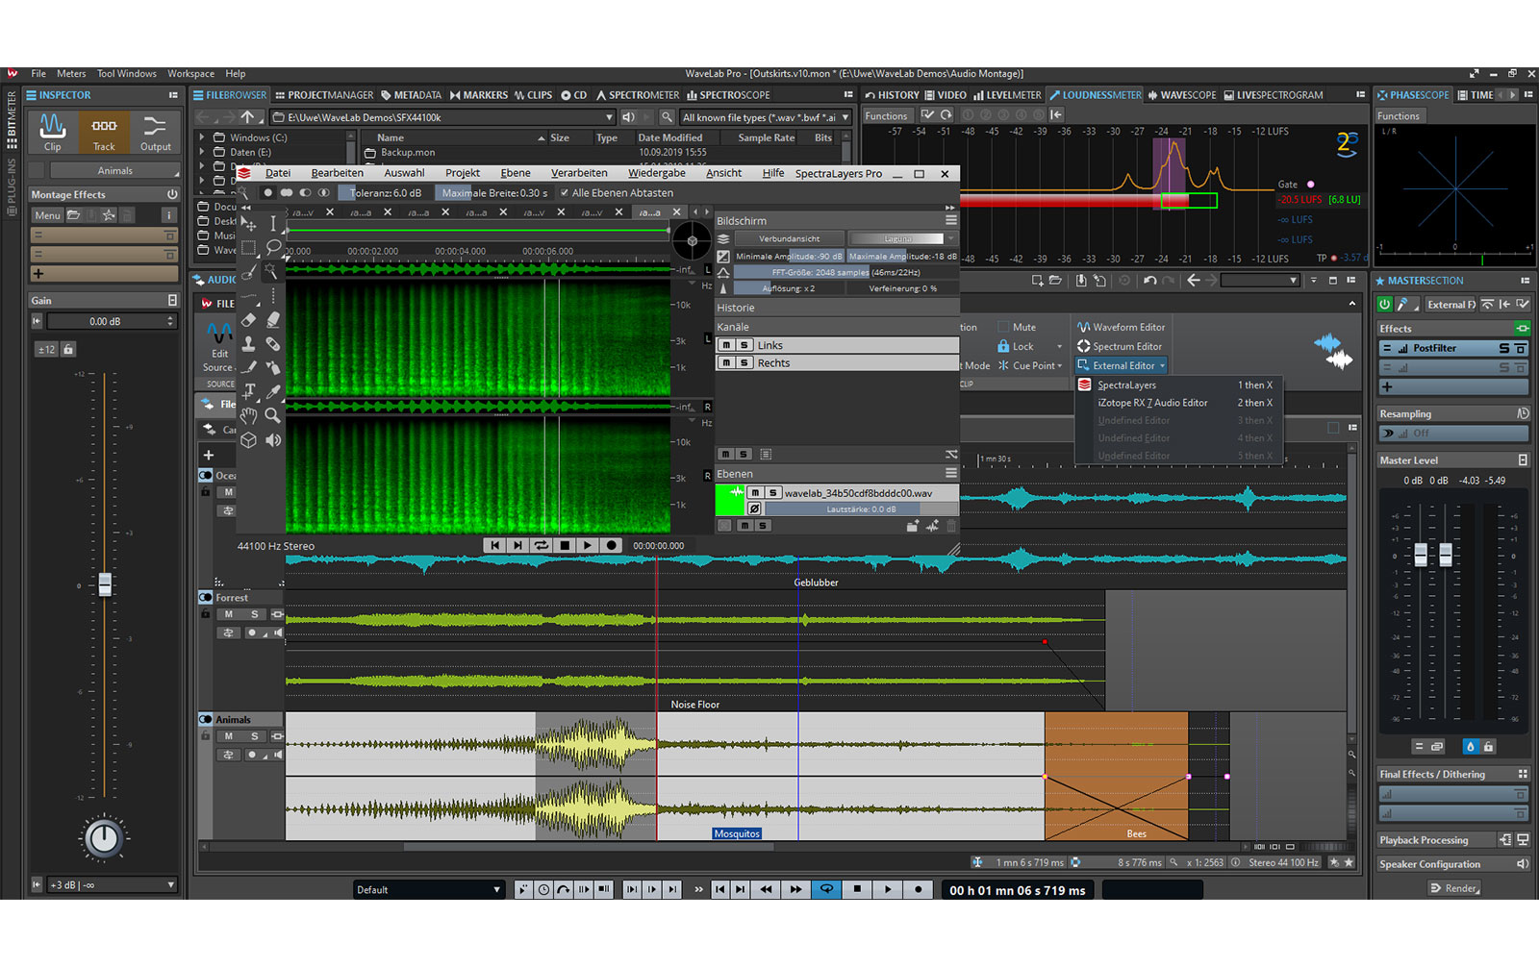Select the Clip button in Inspector

(53, 133)
